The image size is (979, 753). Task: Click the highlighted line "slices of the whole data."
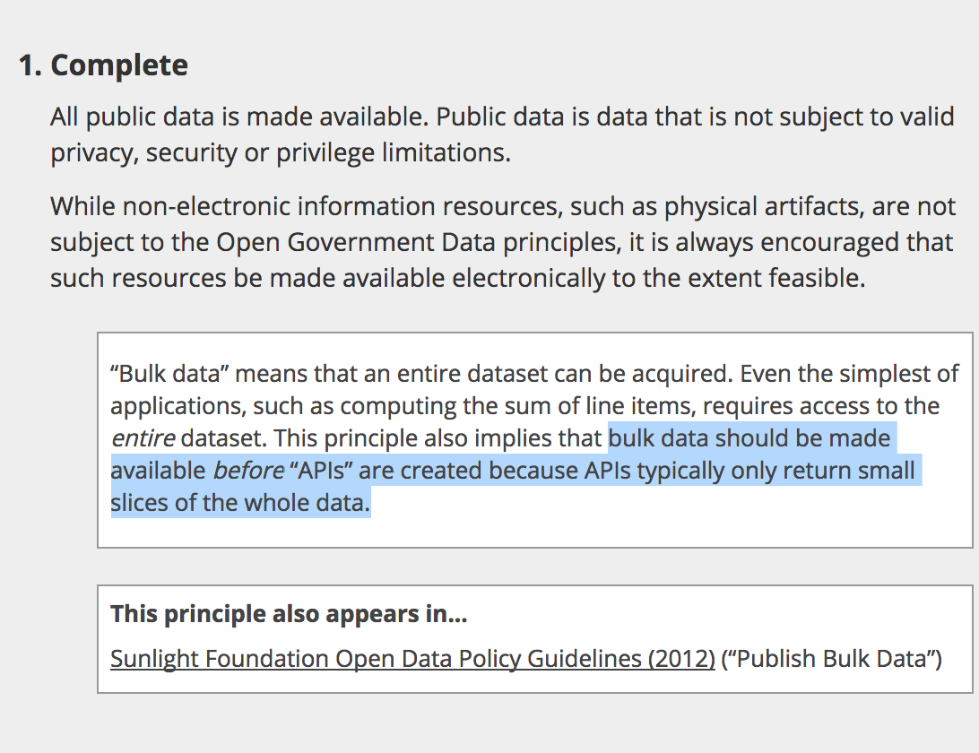click(x=239, y=503)
